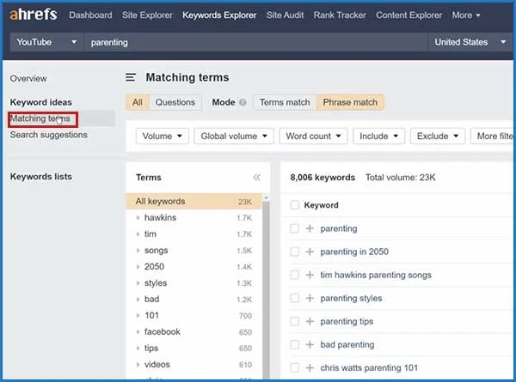
Task: Open the 'bad parenting' keyword link
Action: click(347, 344)
